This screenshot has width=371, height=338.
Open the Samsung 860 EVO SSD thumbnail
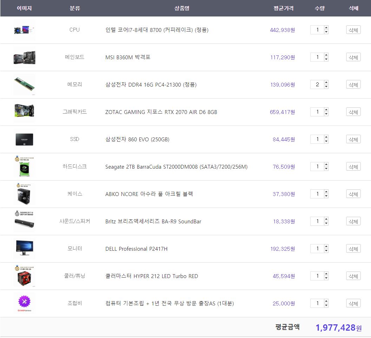pyautogui.click(x=24, y=140)
